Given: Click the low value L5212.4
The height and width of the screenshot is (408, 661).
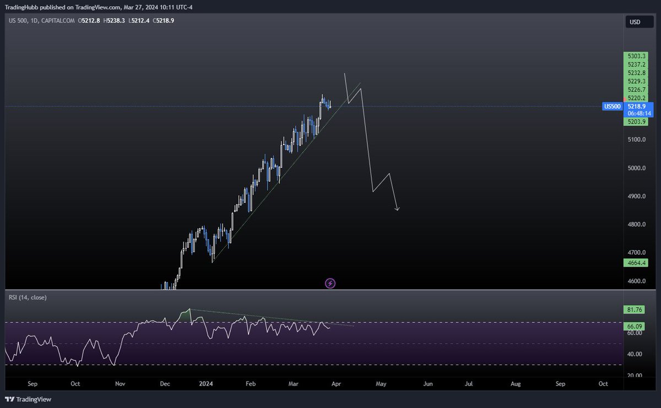Looking at the screenshot, I should [139, 20].
